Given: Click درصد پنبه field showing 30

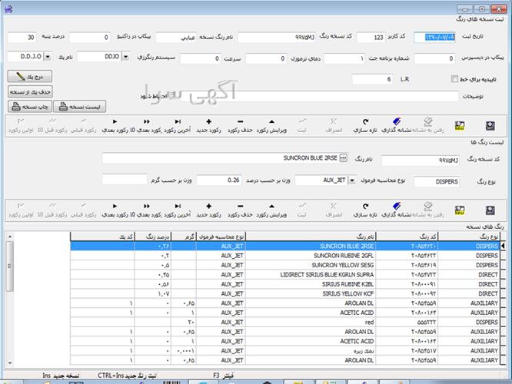Looking at the screenshot, I should click(22, 37).
